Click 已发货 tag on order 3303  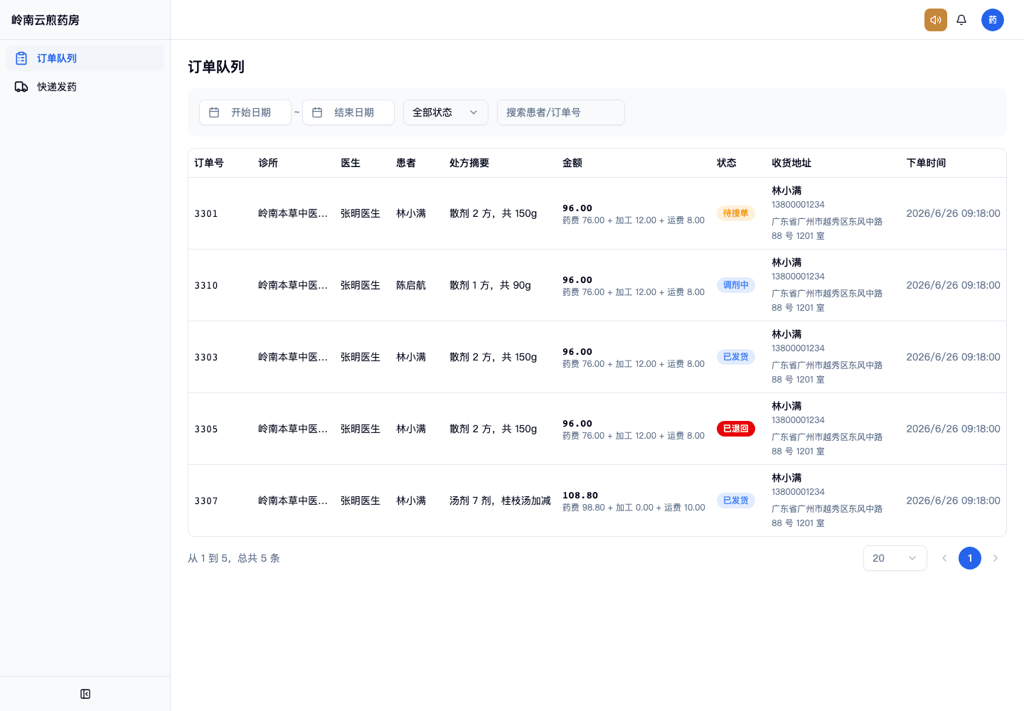[x=736, y=357]
